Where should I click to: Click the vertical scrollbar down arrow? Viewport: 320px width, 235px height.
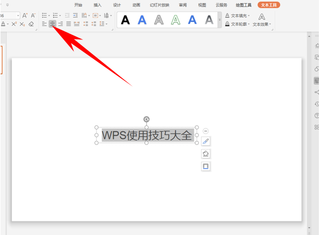309,228
